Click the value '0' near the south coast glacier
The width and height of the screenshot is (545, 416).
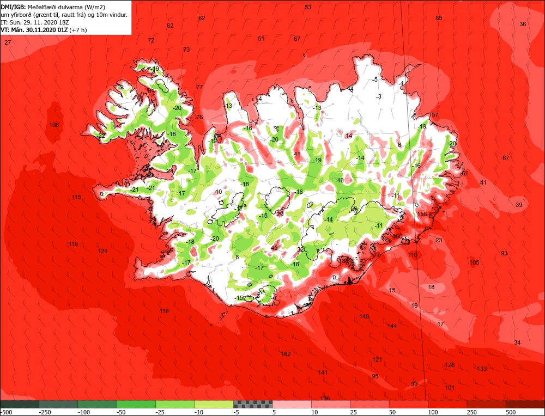[334, 277]
